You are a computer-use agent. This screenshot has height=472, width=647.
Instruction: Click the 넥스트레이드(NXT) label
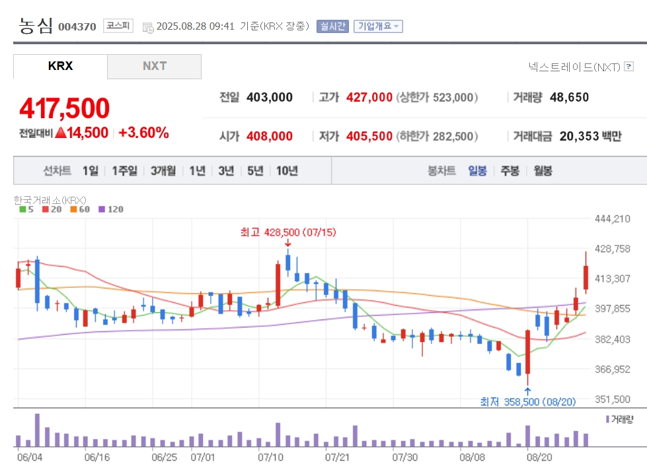574,67
